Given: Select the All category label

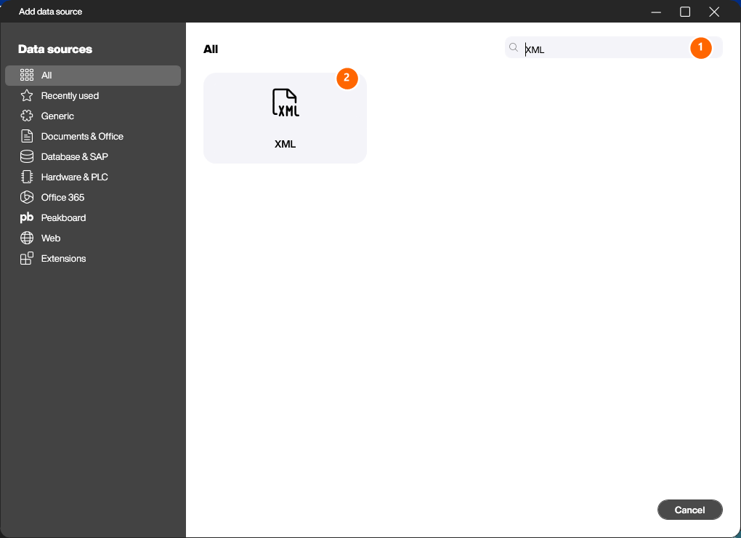Looking at the screenshot, I should click(46, 75).
